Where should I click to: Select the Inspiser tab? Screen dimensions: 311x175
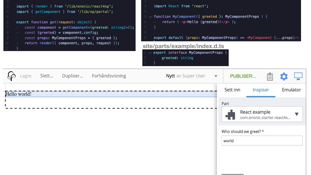click(x=261, y=90)
